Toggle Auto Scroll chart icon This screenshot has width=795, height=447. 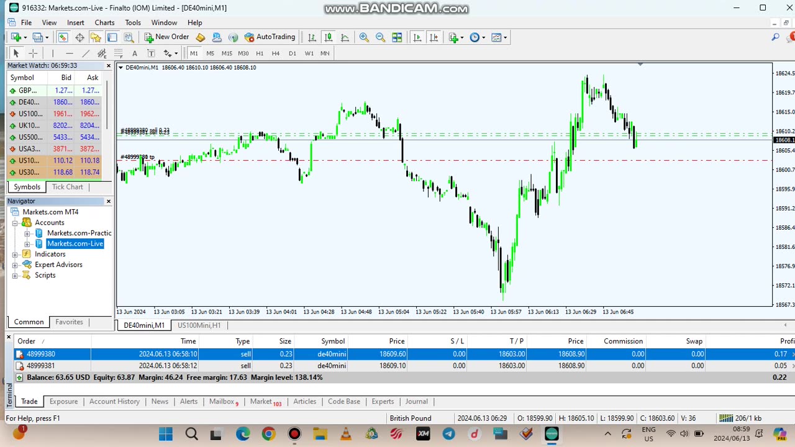click(417, 37)
